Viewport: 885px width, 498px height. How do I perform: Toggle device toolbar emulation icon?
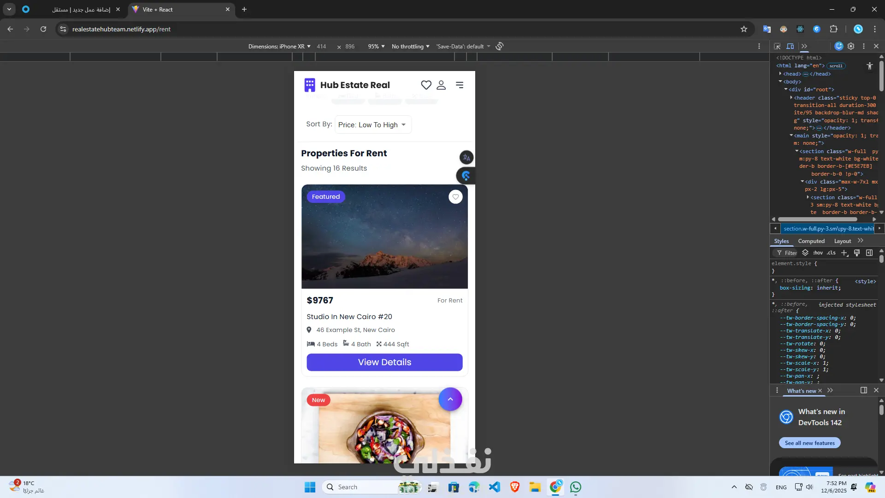point(790,46)
